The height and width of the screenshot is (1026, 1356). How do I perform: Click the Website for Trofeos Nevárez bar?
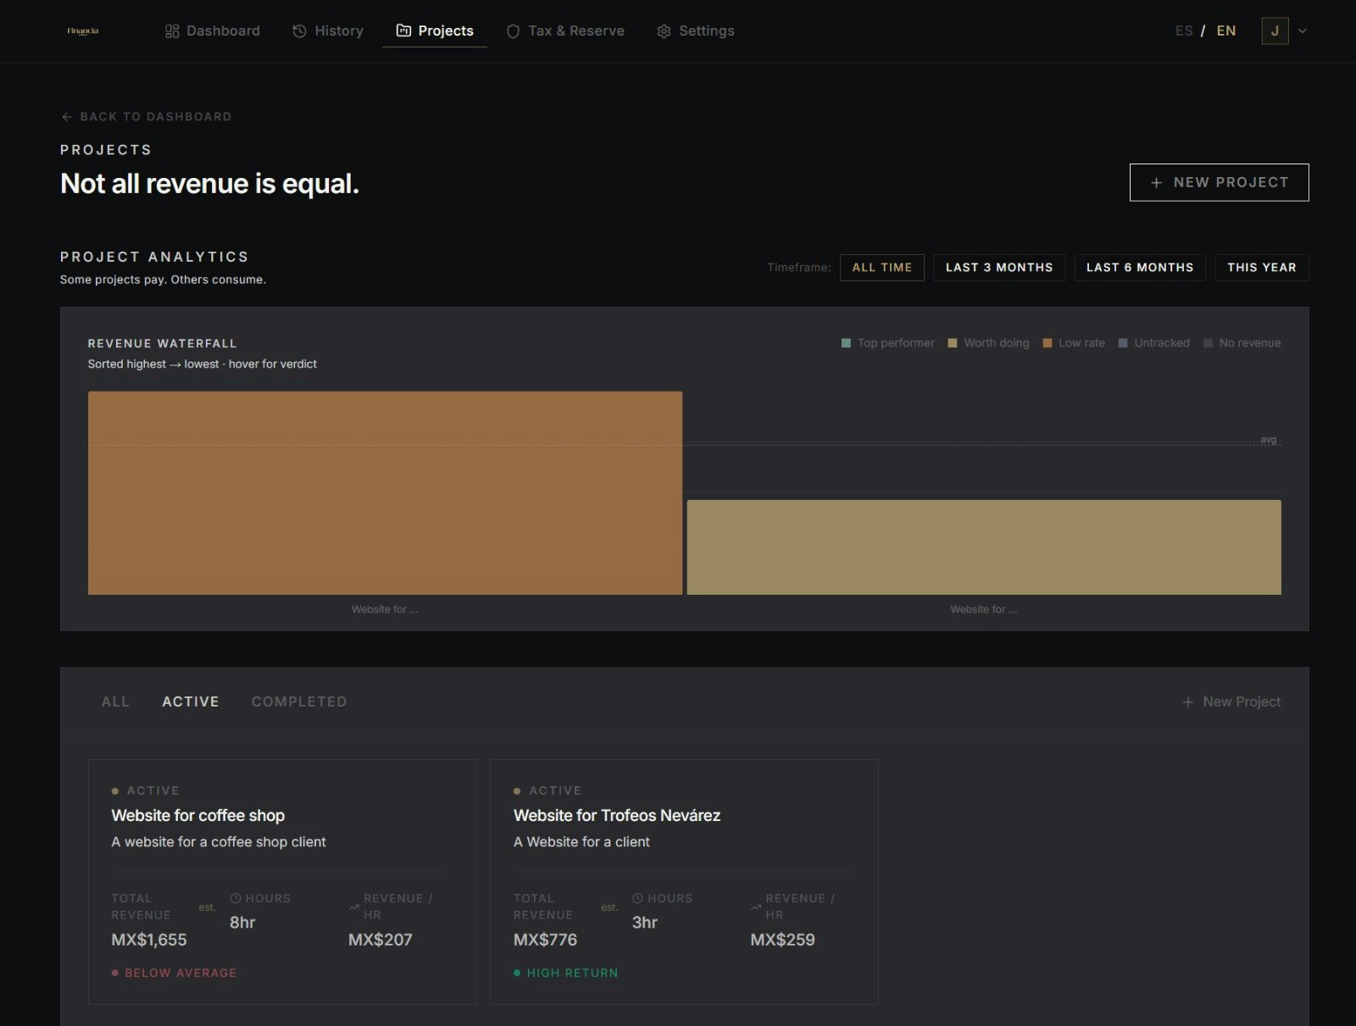click(x=983, y=546)
